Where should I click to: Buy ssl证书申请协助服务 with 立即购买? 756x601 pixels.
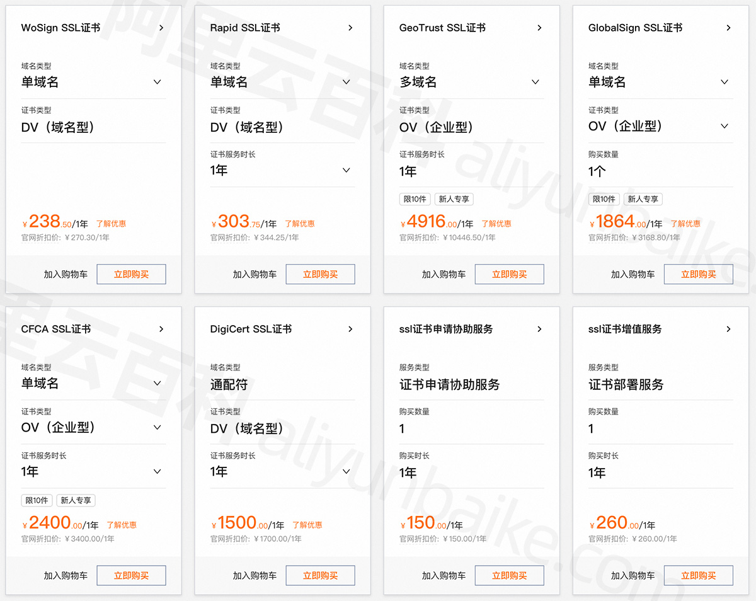click(509, 575)
